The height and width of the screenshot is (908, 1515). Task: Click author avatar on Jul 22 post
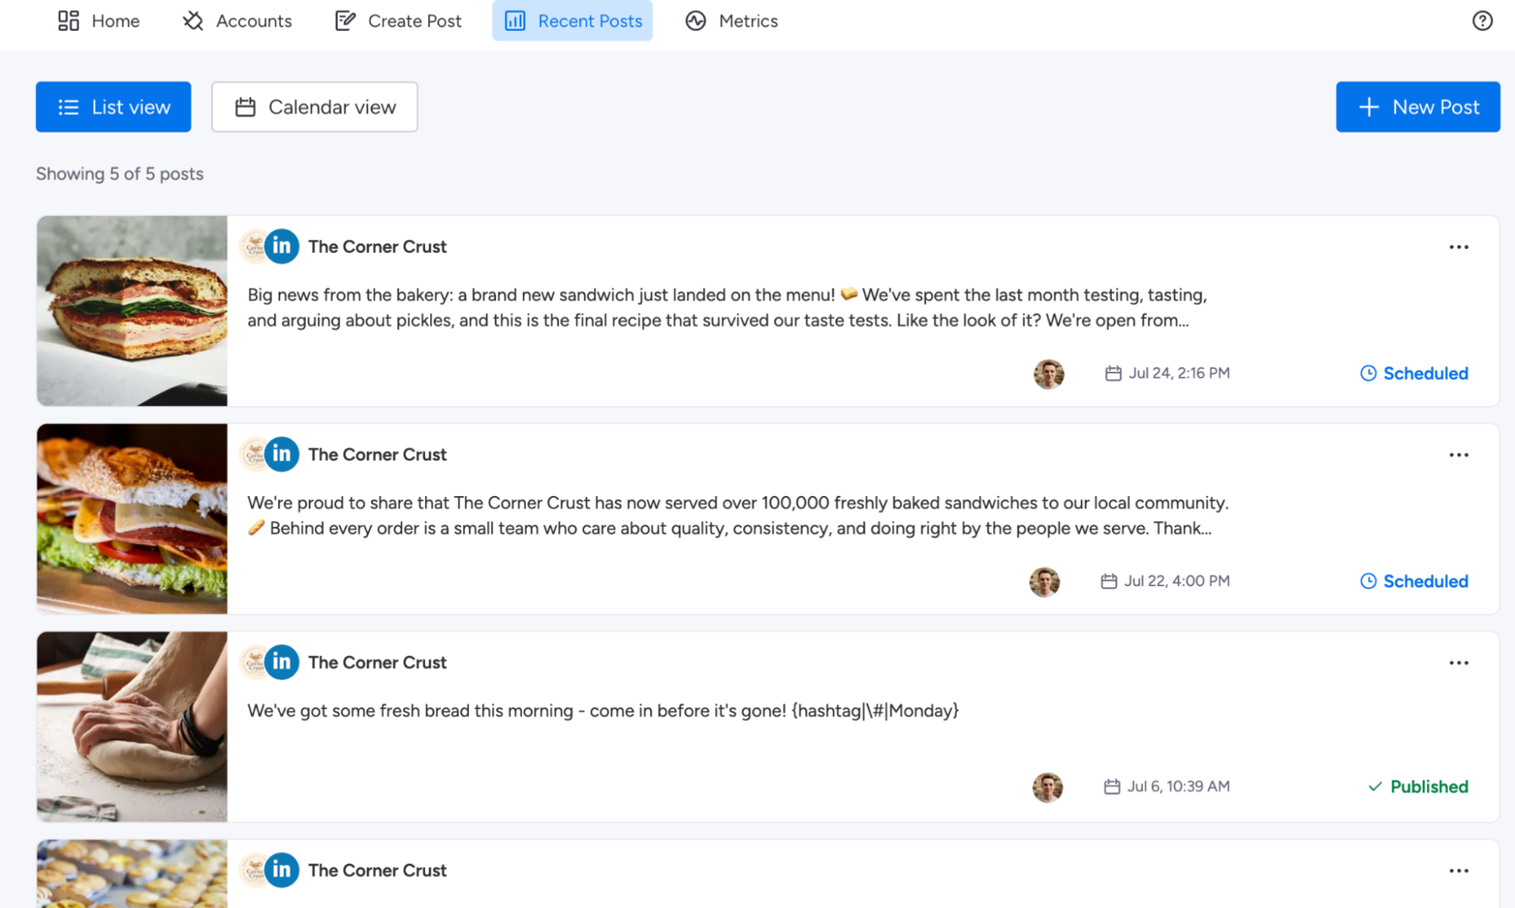click(x=1045, y=582)
